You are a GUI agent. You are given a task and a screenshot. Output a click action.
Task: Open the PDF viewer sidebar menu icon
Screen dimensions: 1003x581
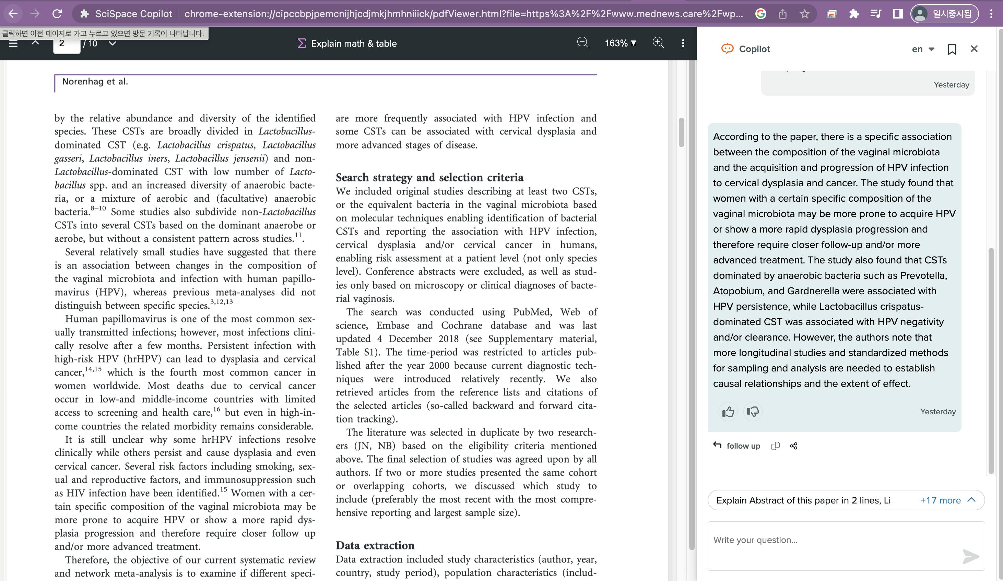pos(13,44)
